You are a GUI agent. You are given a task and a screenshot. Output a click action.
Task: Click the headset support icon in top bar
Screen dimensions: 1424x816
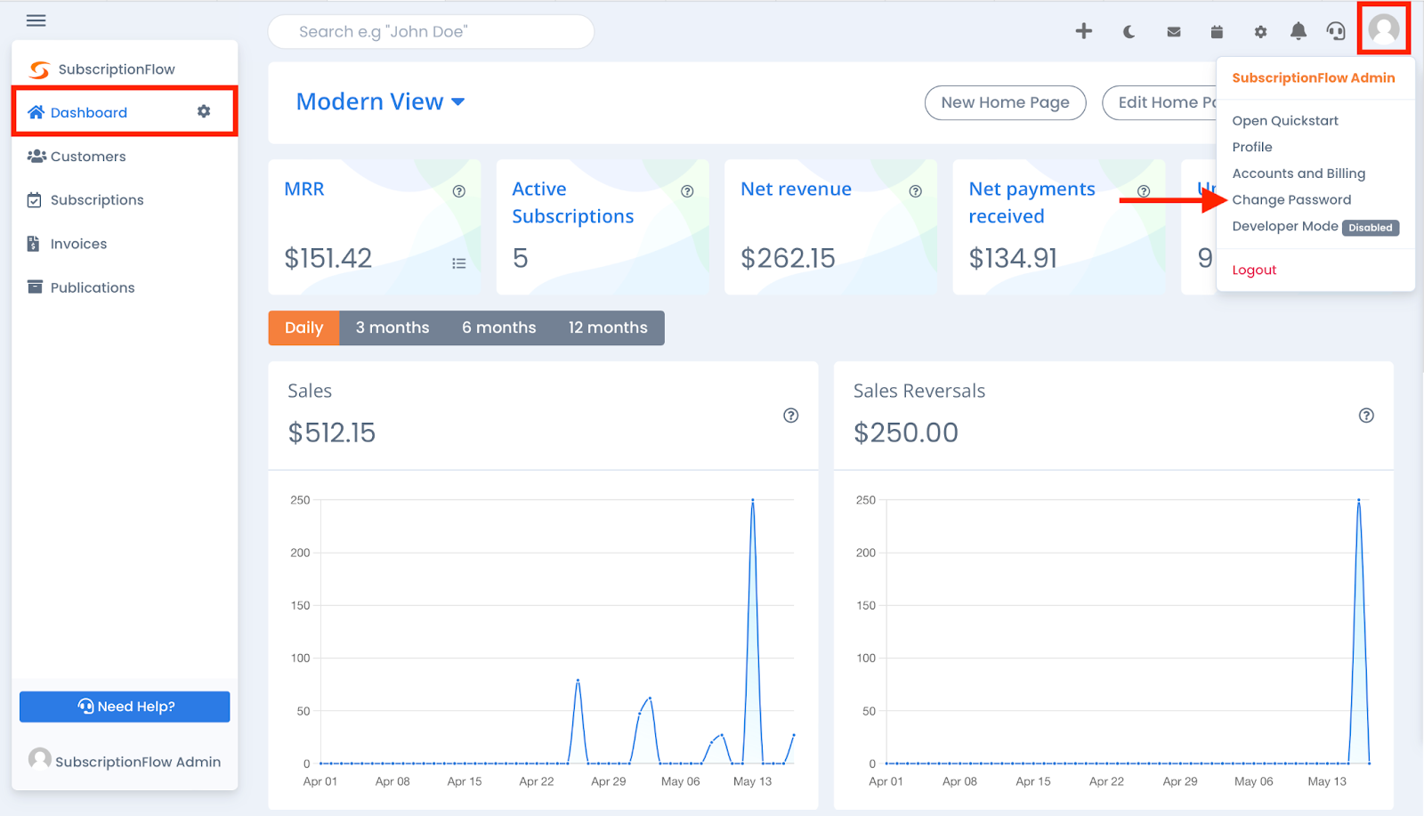coord(1336,32)
